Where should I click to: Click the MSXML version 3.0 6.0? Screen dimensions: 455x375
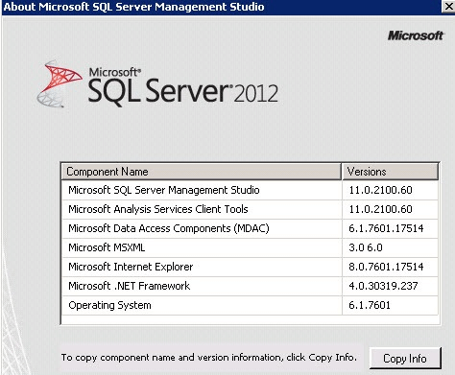366,247
